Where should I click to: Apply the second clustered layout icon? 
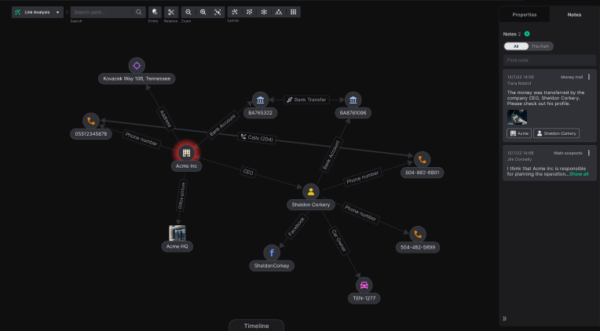250,13
